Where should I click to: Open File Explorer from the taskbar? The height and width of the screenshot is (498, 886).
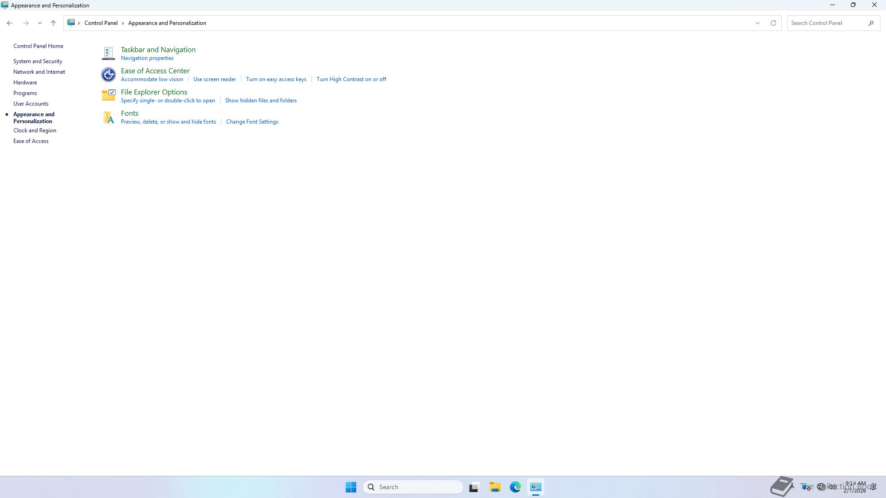[495, 487]
